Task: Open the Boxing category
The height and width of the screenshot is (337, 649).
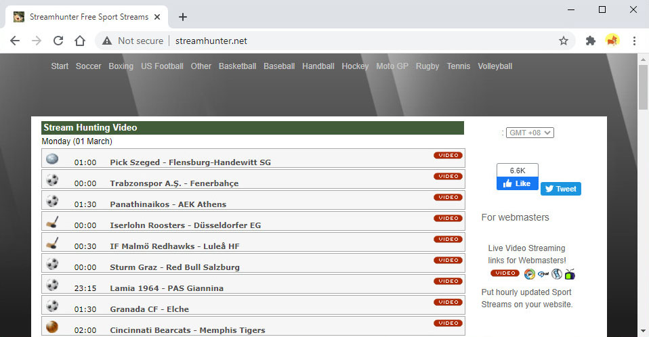Action: pos(121,66)
